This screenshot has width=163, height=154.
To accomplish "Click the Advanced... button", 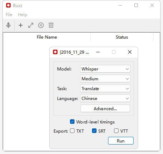I will 105,108.
